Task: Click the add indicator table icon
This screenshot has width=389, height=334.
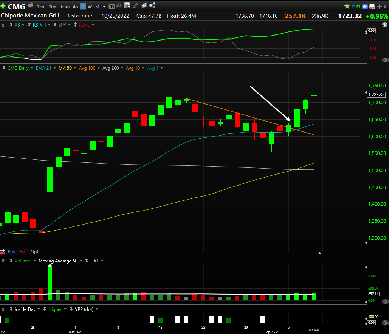Action: (x=127, y=5)
